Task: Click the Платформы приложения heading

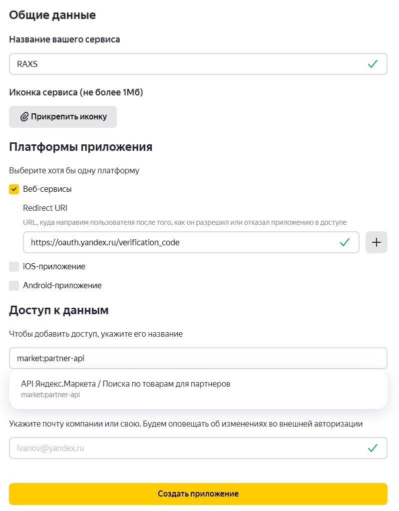Action: click(x=80, y=147)
